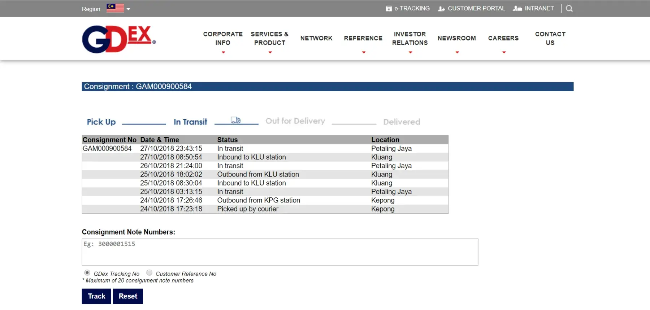Click the Delivered progress step
The height and width of the screenshot is (310, 650).
402,122
